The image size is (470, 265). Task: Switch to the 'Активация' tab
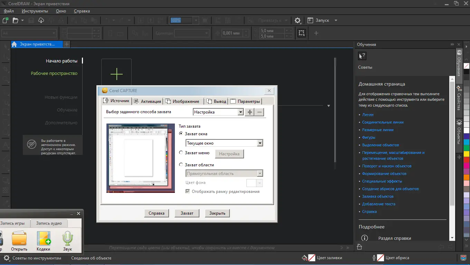pos(147,101)
